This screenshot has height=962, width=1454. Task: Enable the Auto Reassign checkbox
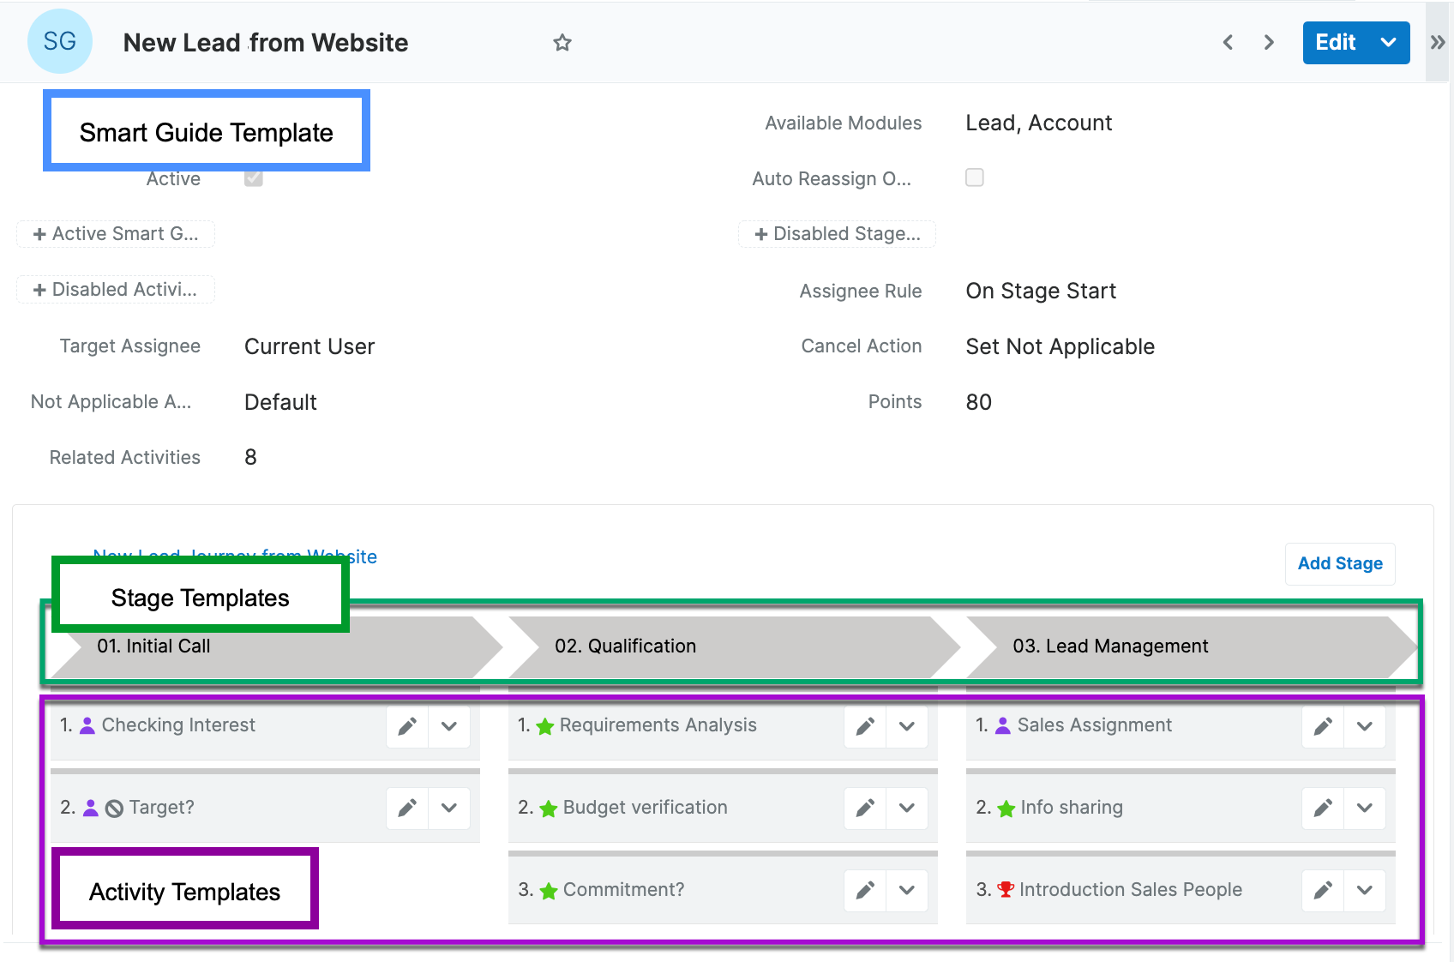(x=975, y=177)
